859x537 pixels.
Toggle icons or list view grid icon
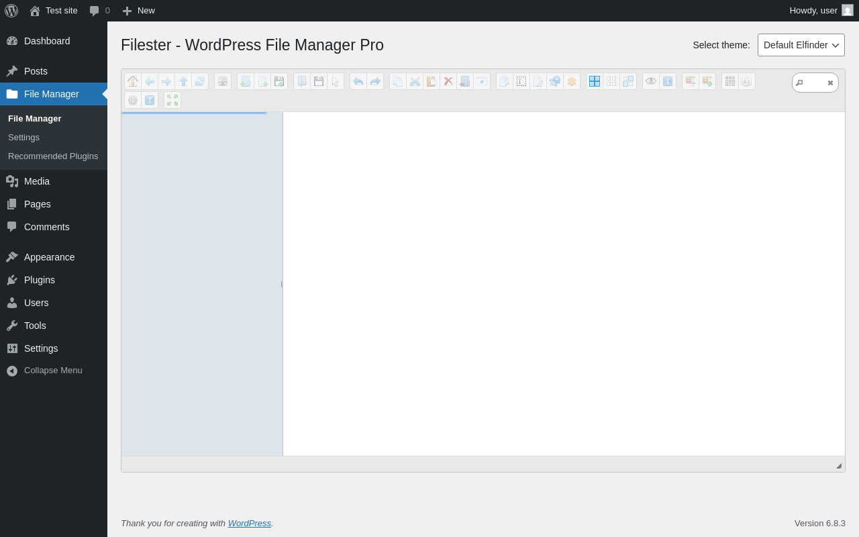point(730,81)
